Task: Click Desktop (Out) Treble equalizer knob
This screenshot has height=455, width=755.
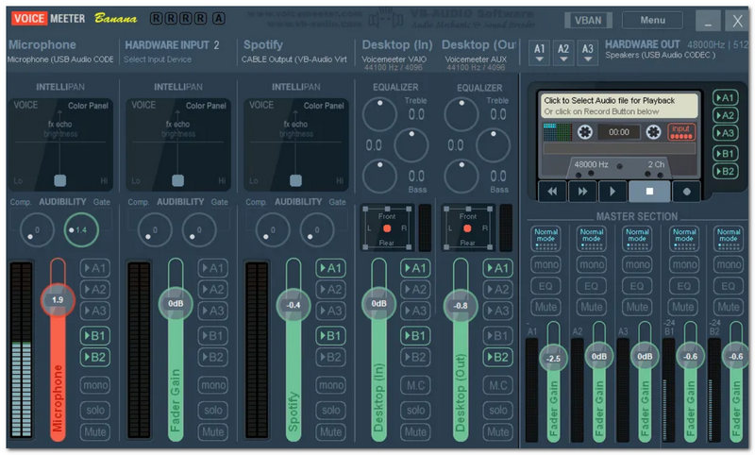Action: 461,114
